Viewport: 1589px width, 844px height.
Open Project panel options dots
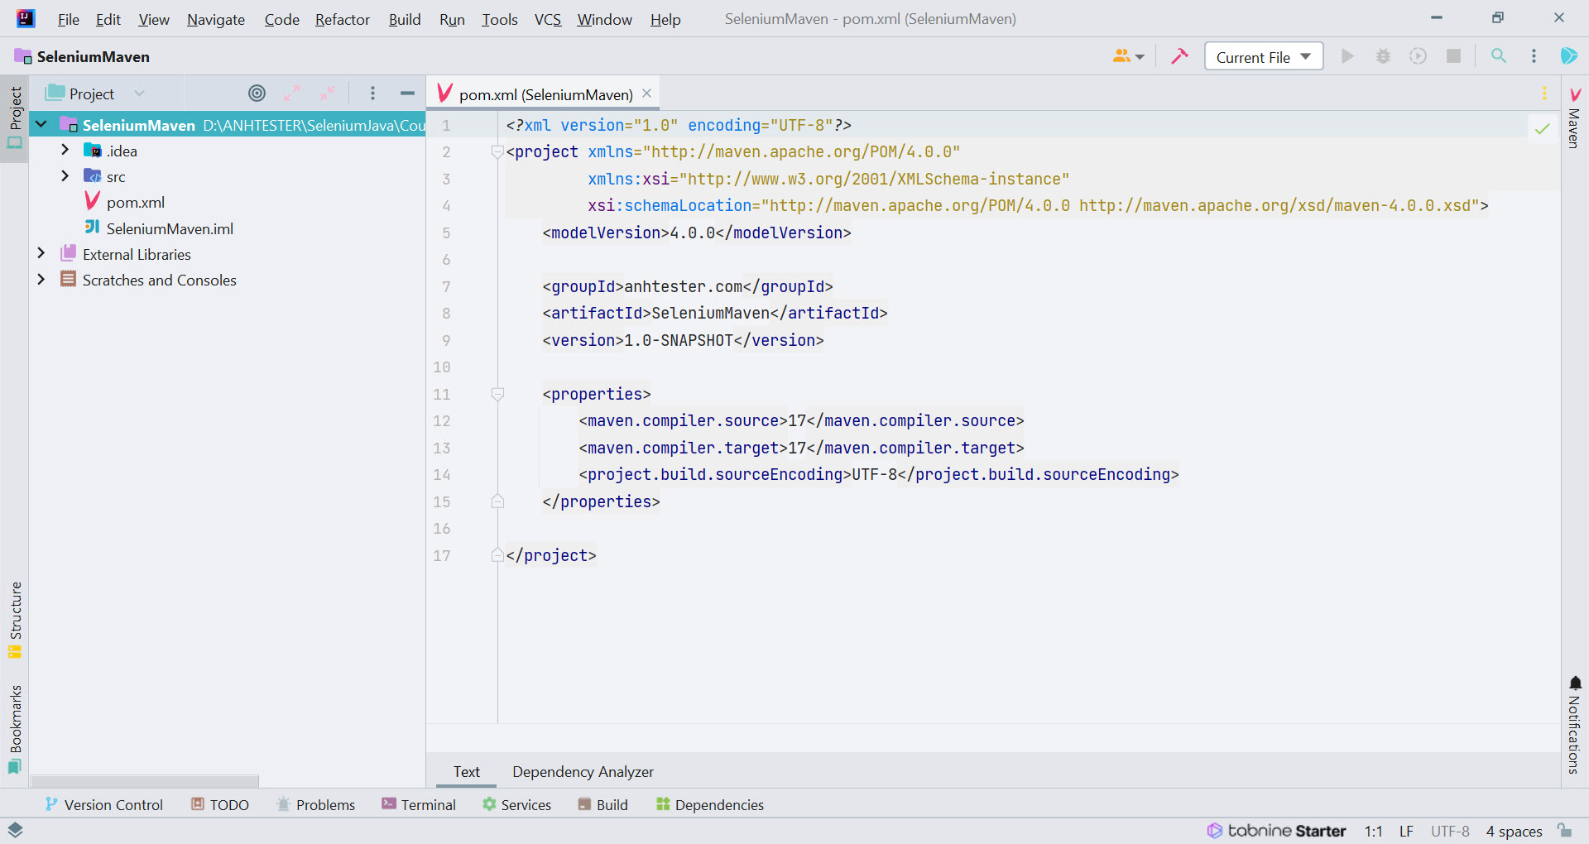pos(372,94)
